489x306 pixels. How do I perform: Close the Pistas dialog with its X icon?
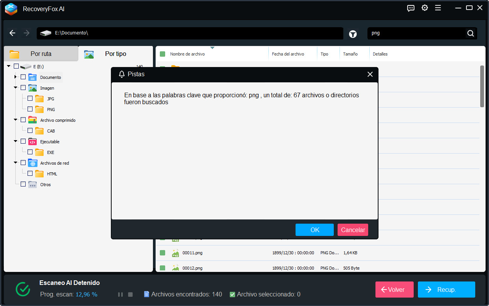pos(370,74)
